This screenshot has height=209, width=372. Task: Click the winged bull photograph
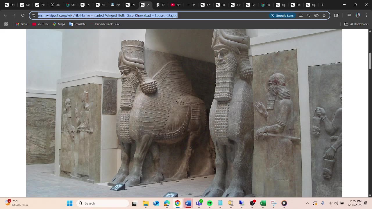pyautogui.click(x=184, y=113)
